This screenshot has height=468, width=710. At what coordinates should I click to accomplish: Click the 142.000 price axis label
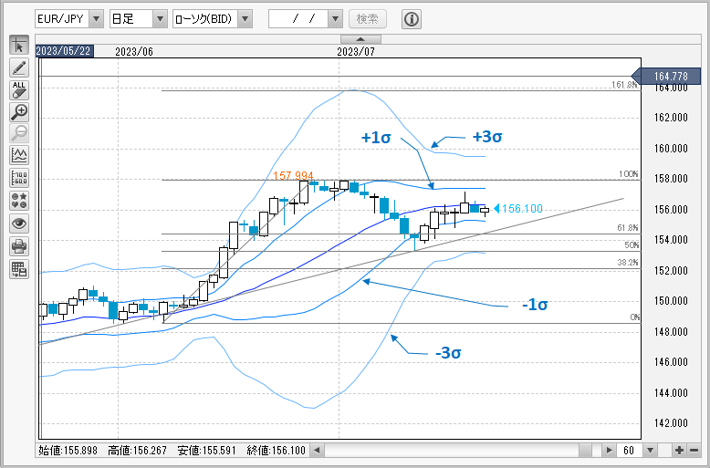(x=671, y=422)
